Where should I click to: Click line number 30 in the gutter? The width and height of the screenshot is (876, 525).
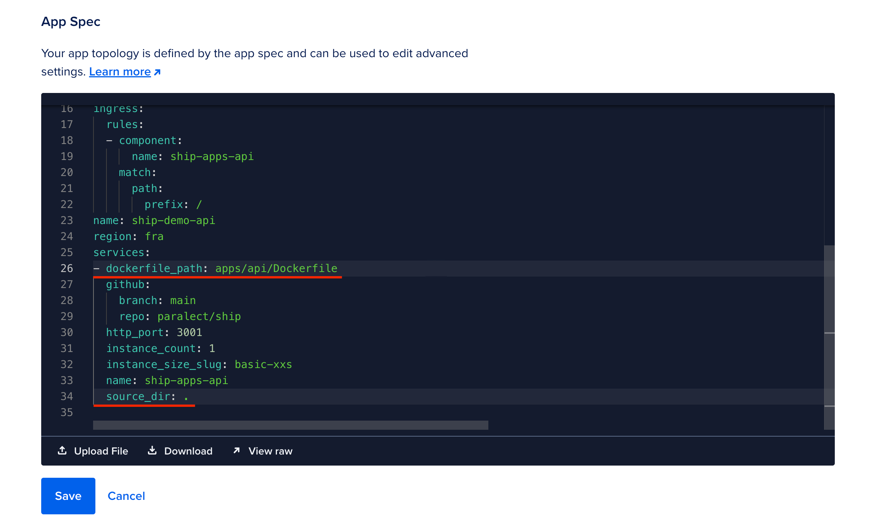tap(67, 333)
